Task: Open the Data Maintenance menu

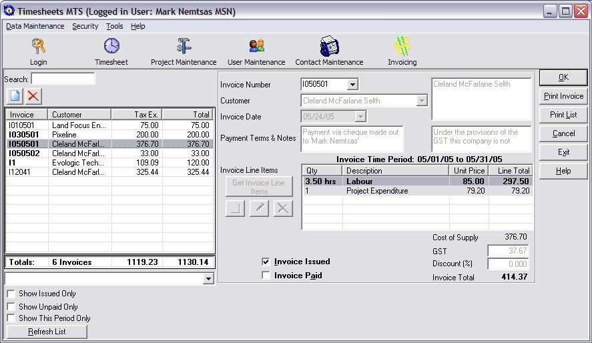Action: (x=35, y=26)
